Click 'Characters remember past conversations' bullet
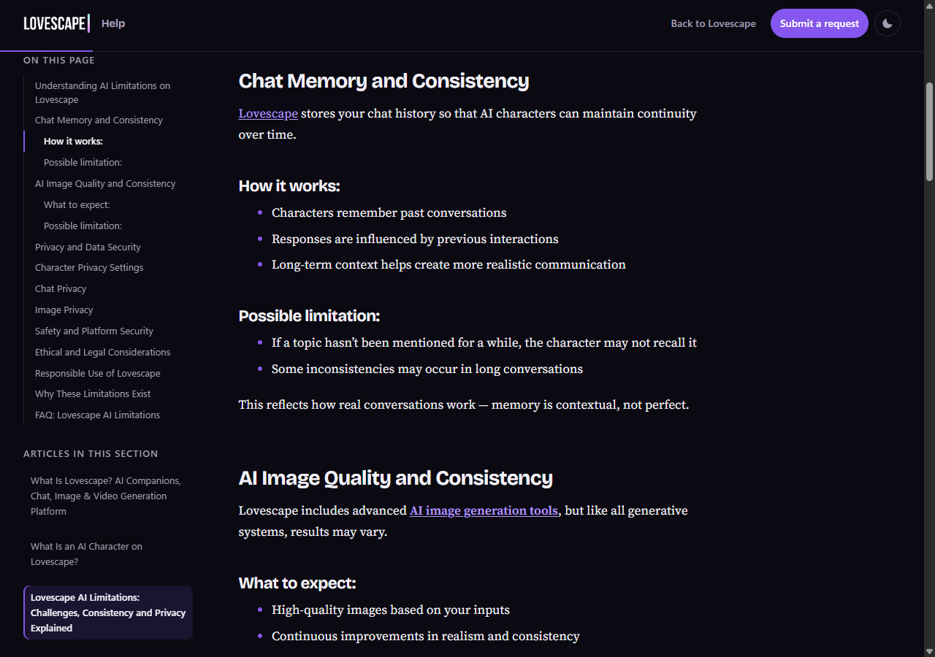935x657 pixels. pos(389,212)
